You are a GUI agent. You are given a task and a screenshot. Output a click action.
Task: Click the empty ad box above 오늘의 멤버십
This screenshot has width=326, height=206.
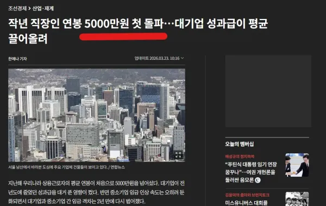coord(268,91)
